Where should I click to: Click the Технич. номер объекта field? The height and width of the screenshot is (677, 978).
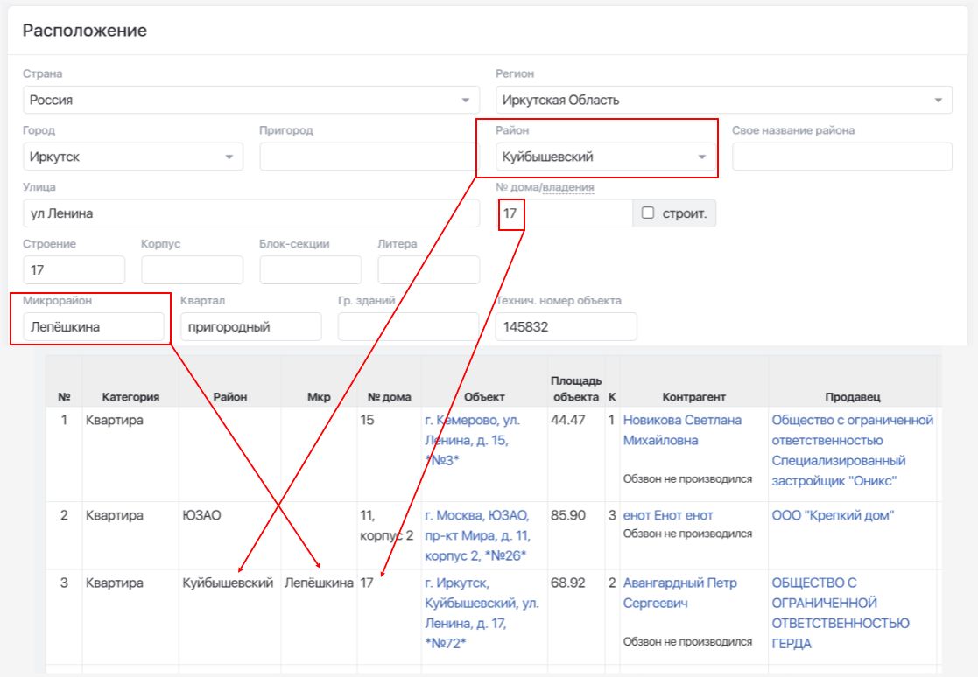pyautogui.click(x=566, y=326)
